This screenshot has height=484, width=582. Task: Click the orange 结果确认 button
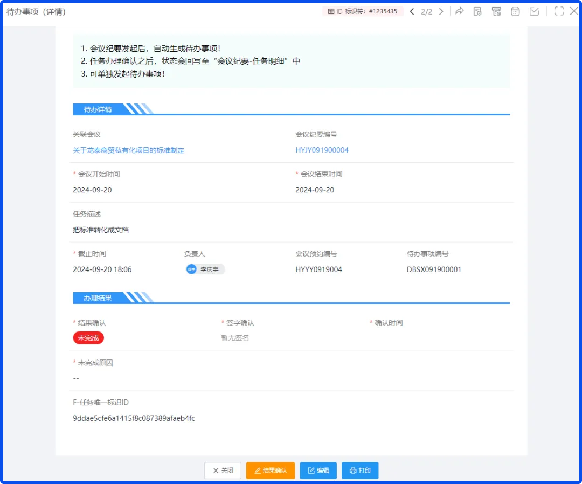click(270, 471)
